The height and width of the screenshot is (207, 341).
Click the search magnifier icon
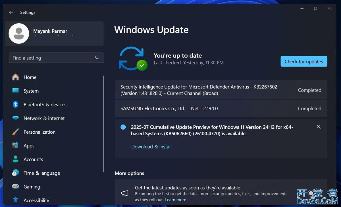[x=97, y=58]
